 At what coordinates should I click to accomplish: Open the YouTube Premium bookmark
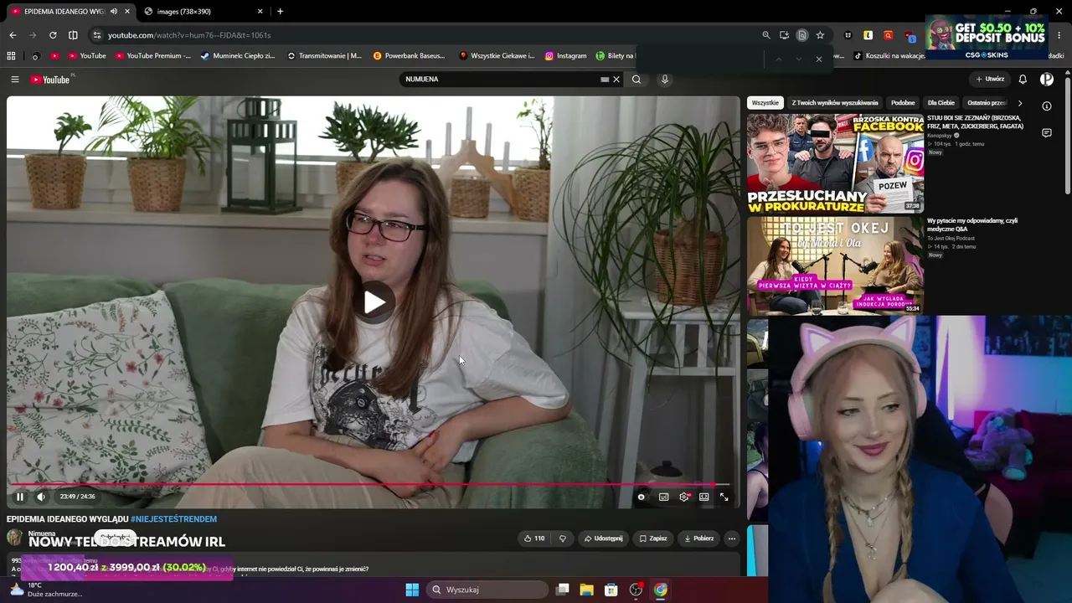153,56
